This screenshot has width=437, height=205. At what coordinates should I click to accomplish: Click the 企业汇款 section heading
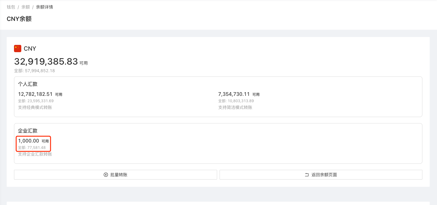point(28,131)
